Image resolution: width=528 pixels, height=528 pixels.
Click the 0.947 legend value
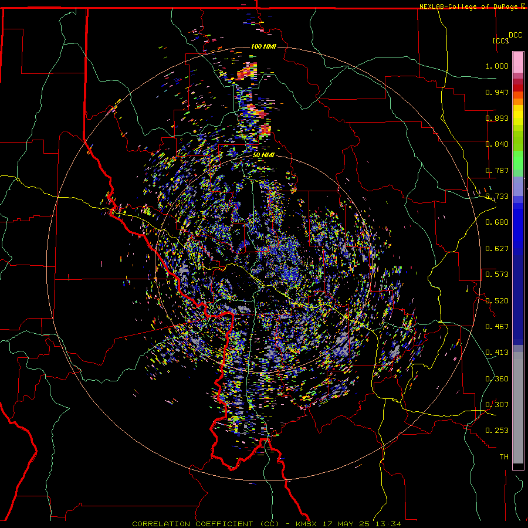click(497, 92)
